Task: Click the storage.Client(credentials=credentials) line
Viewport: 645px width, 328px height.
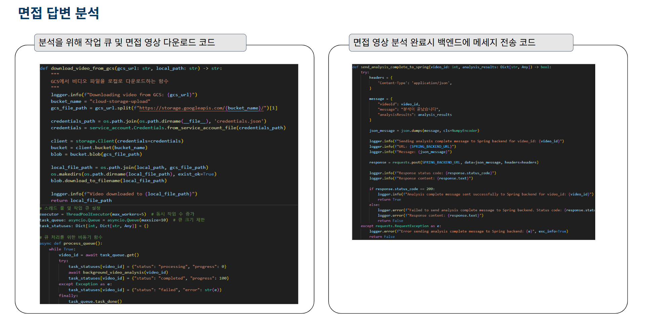Action: (x=117, y=141)
